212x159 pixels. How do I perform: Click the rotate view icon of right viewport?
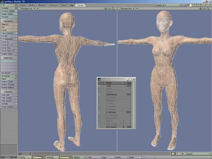(204, 9)
